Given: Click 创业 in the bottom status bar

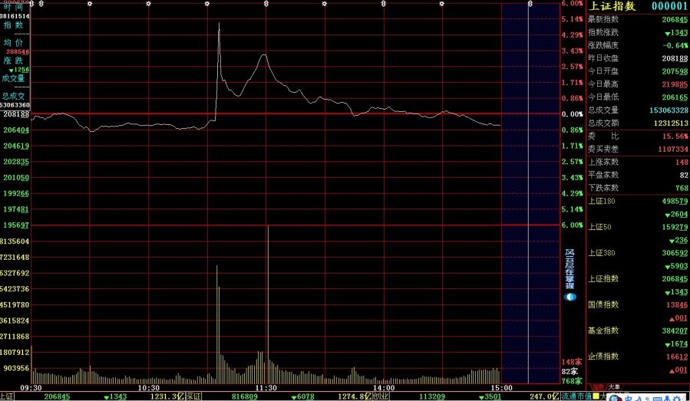Looking at the screenshot, I should click(381, 396).
